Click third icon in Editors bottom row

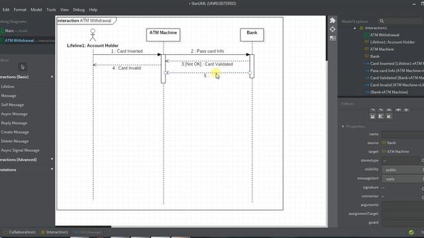(389, 116)
